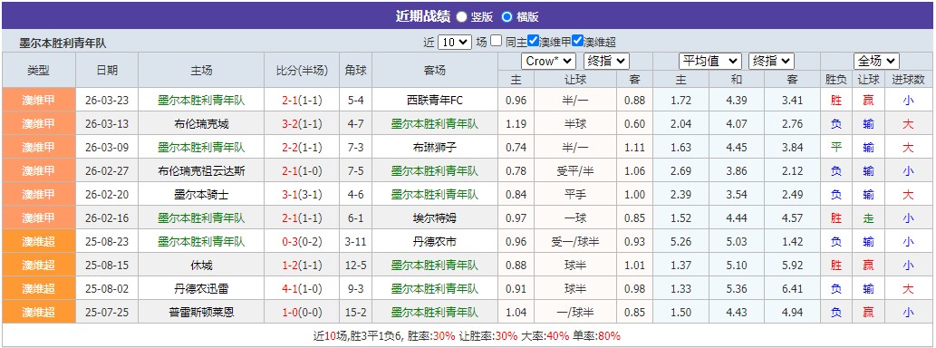This screenshot has height=348, width=936.
Task: Click the 墨尔本胜利青年队 team title
Action: click(63, 43)
